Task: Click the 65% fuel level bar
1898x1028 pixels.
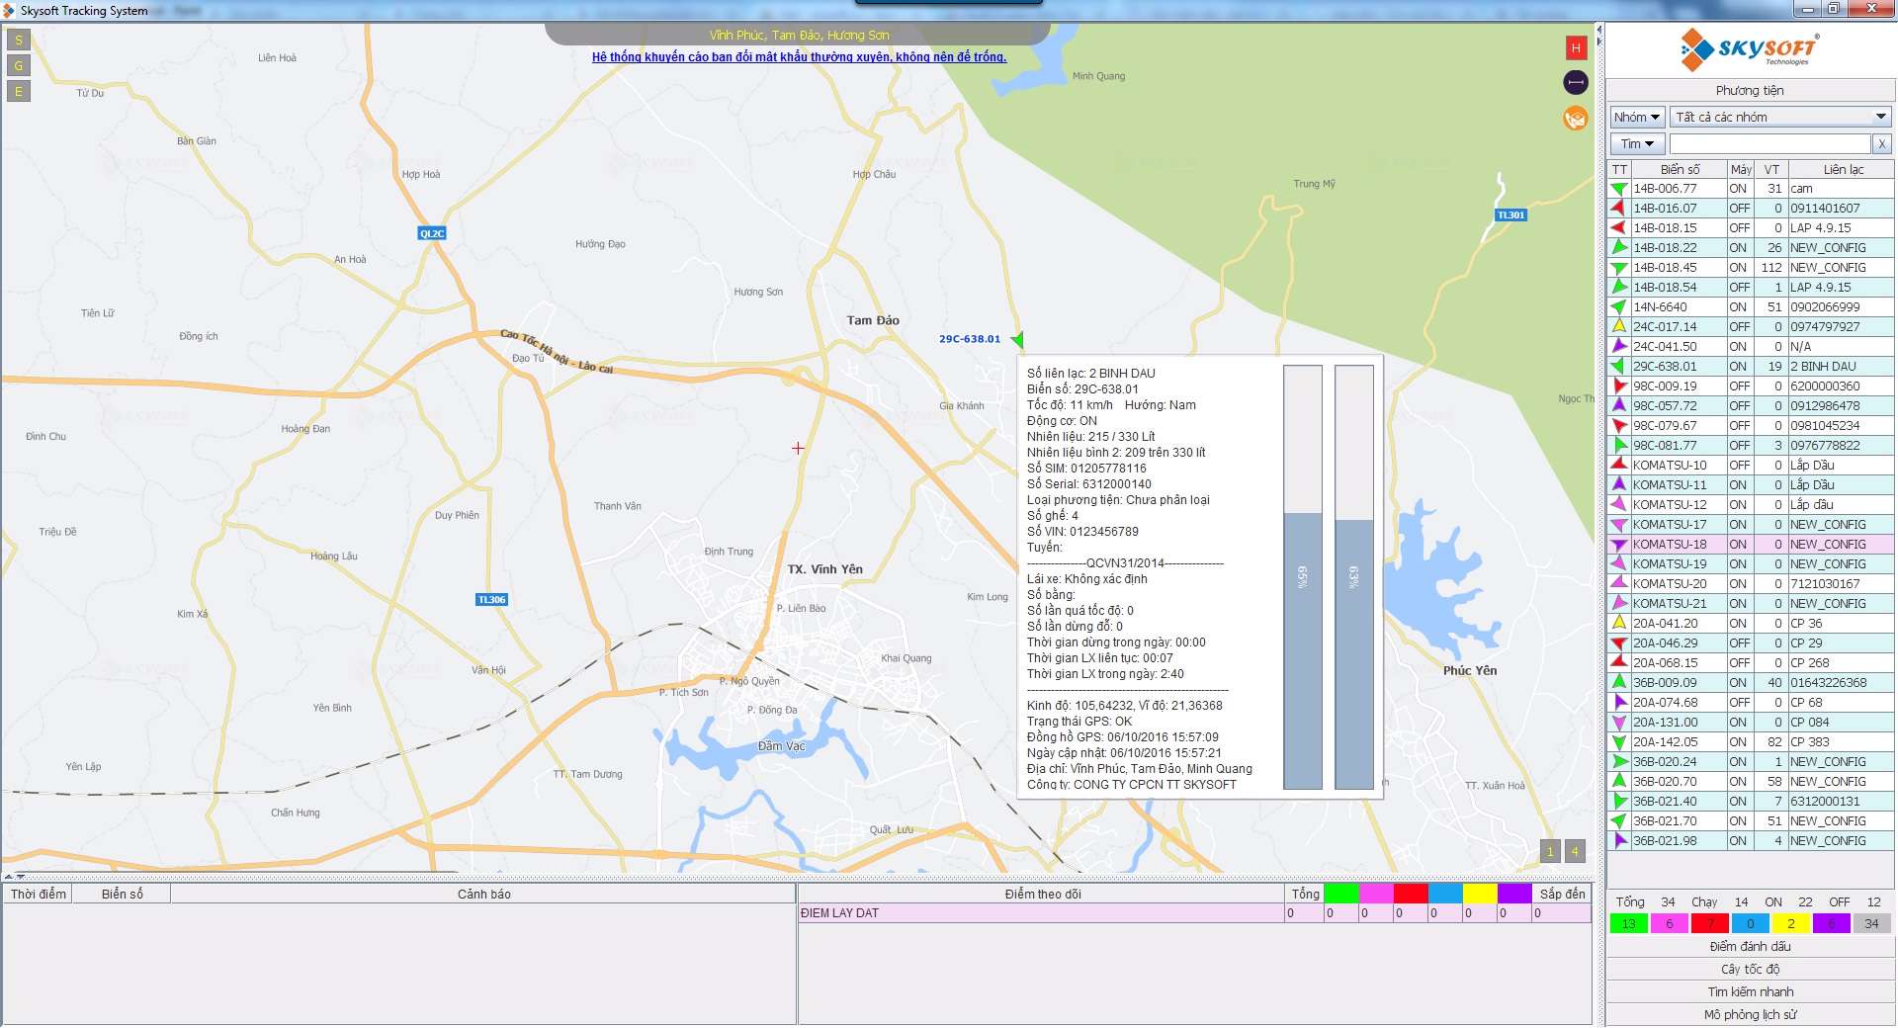Action: click(1303, 577)
